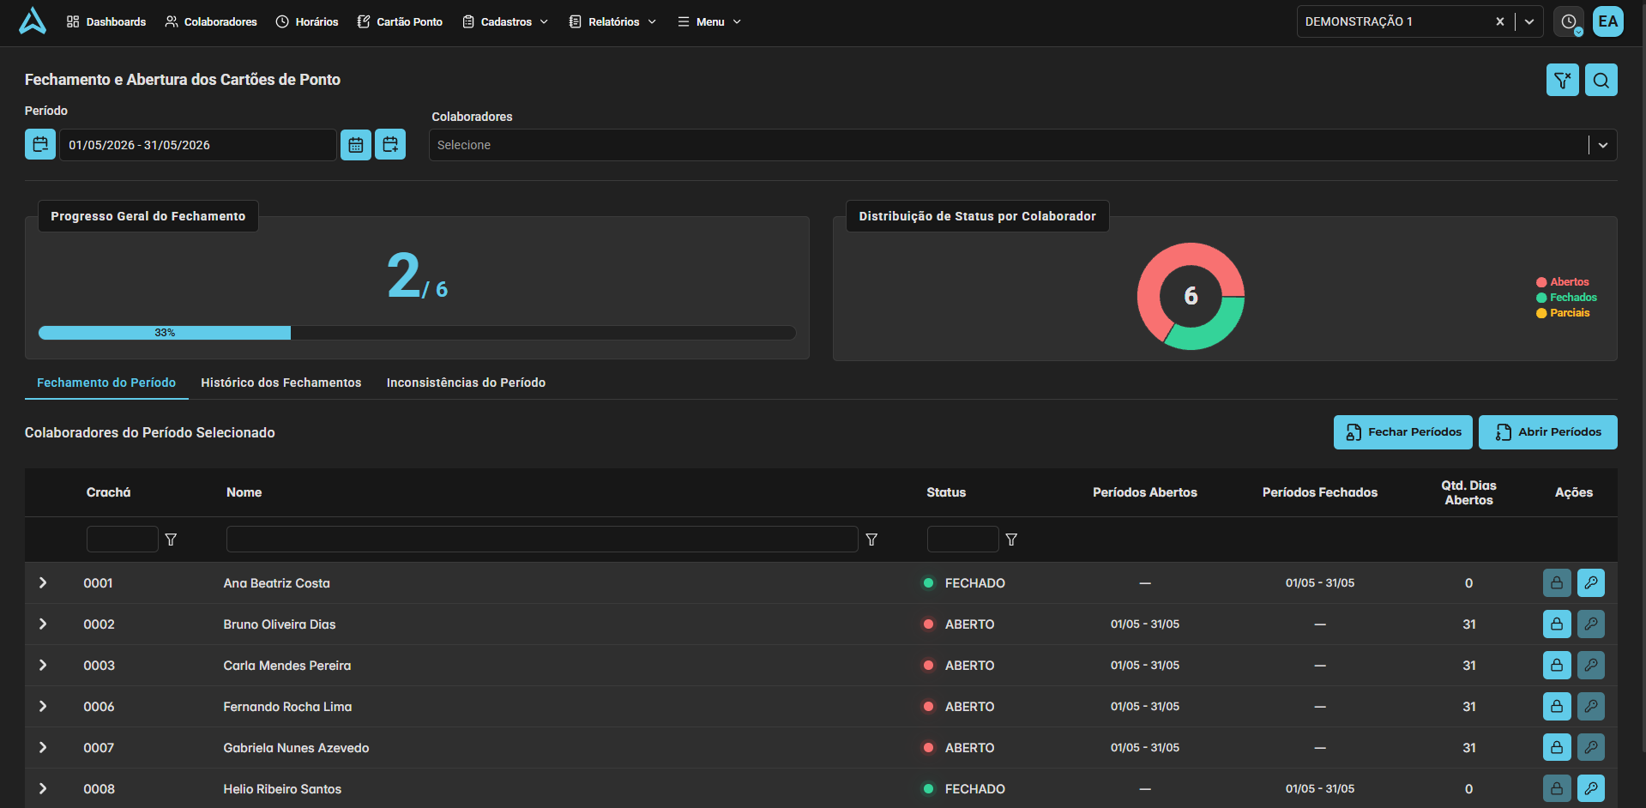Click the 33% closing progress bar
Image resolution: width=1646 pixels, height=808 pixels.
click(x=417, y=333)
